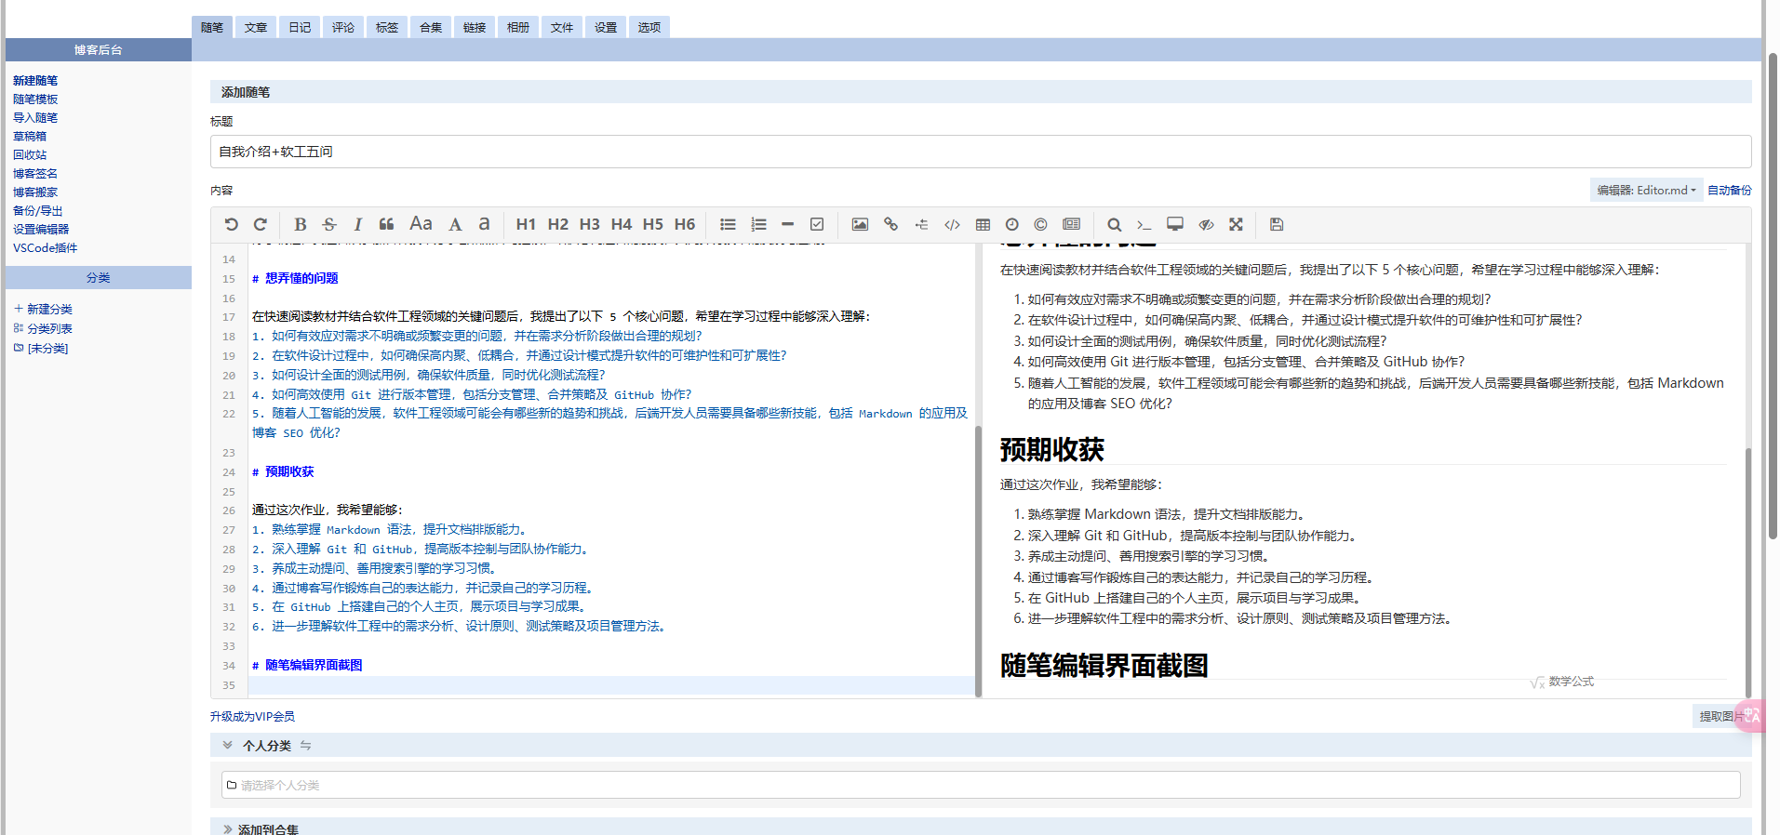Click the table-of-contents insert icon

coord(921,224)
